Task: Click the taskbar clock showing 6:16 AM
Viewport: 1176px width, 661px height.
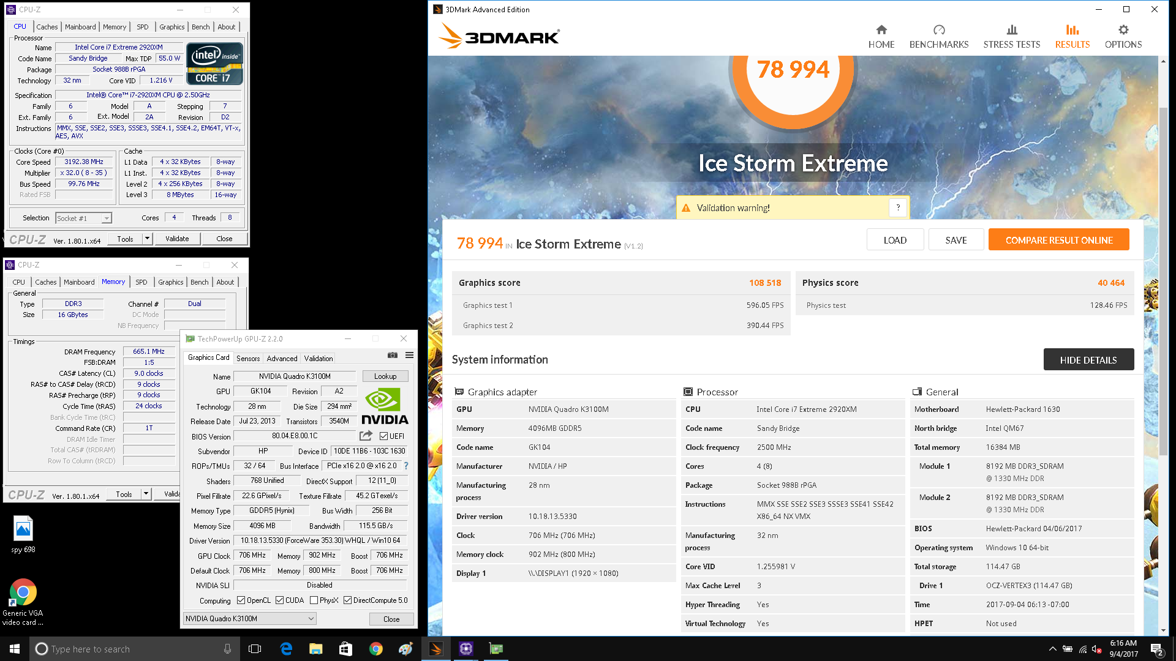Action: click(x=1124, y=649)
